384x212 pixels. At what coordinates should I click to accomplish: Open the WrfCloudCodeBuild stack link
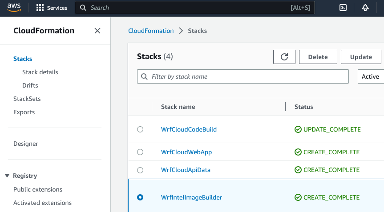pos(189,129)
